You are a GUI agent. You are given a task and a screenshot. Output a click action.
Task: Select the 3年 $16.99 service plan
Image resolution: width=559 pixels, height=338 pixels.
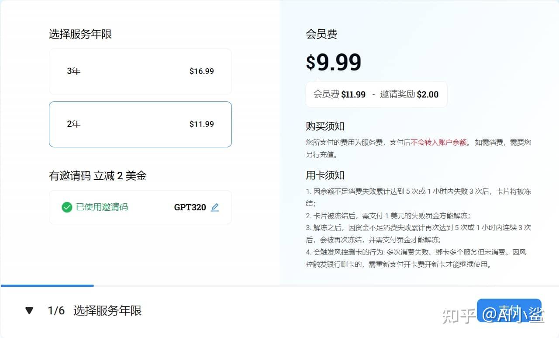(140, 71)
